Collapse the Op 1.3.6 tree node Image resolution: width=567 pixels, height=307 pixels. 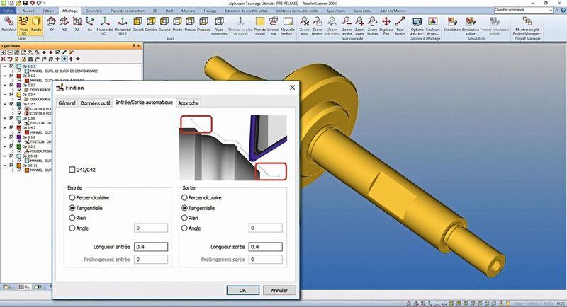click(5, 118)
